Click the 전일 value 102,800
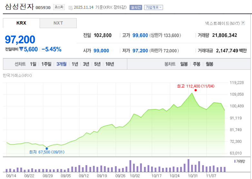 tap(103, 35)
